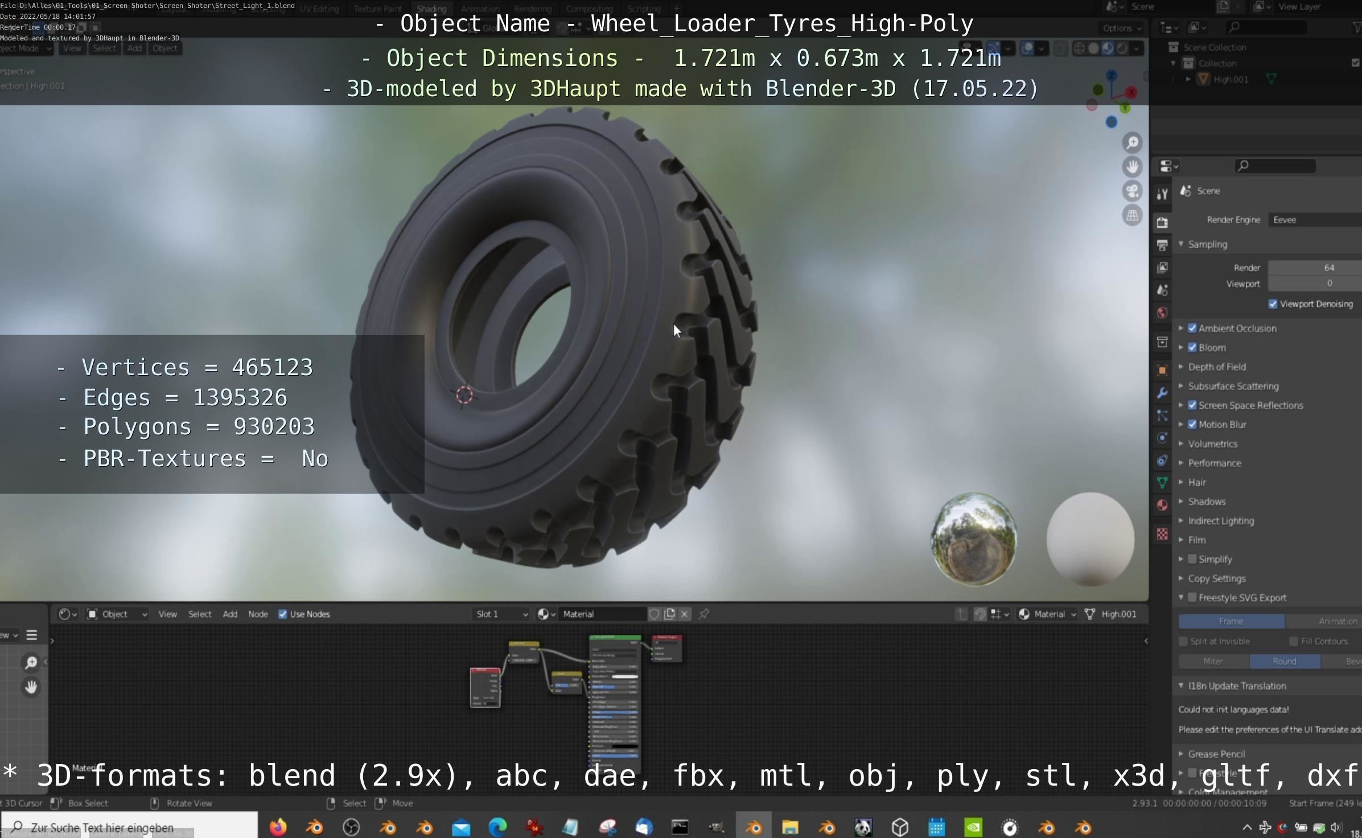
Task: Disable Ambient Occlusion checkbox
Action: [x=1192, y=328]
